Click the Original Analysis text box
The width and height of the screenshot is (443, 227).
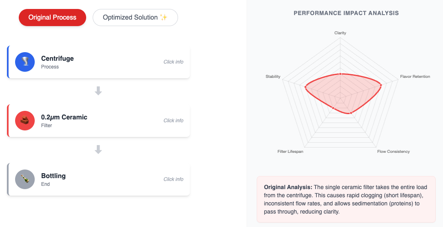346,199
